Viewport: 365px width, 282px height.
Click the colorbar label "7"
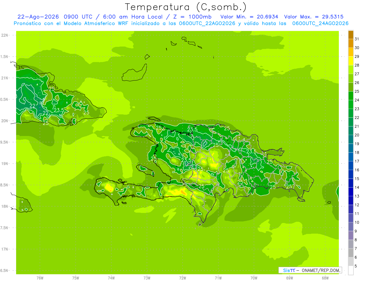(x=356, y=249)
